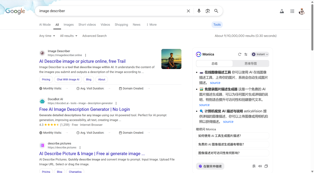Click Changelog chip under describe.pictures
The width and height of the screenshot is (314, 173).
tap(75, 171)
